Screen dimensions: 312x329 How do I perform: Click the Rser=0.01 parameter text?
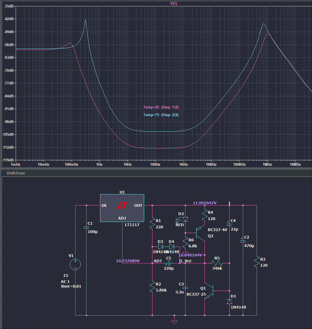[x=71, y=286]
